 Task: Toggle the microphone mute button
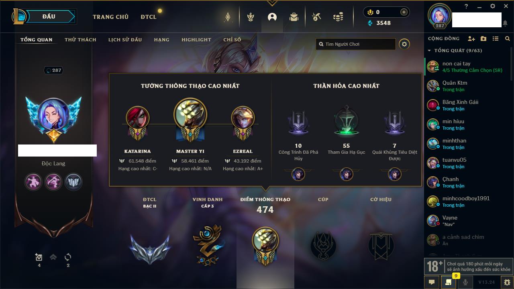pos(465,282)
